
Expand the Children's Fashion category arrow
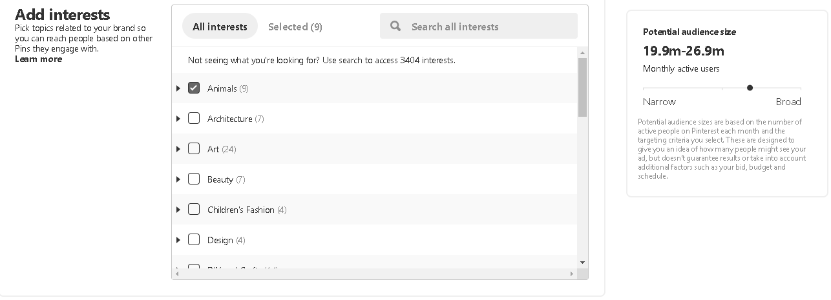pos(178,210)
